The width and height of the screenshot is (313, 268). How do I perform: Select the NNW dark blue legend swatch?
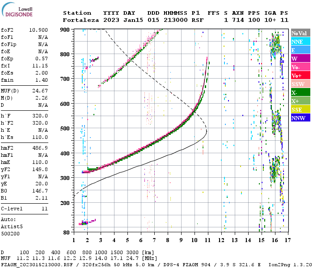point(300,118)
